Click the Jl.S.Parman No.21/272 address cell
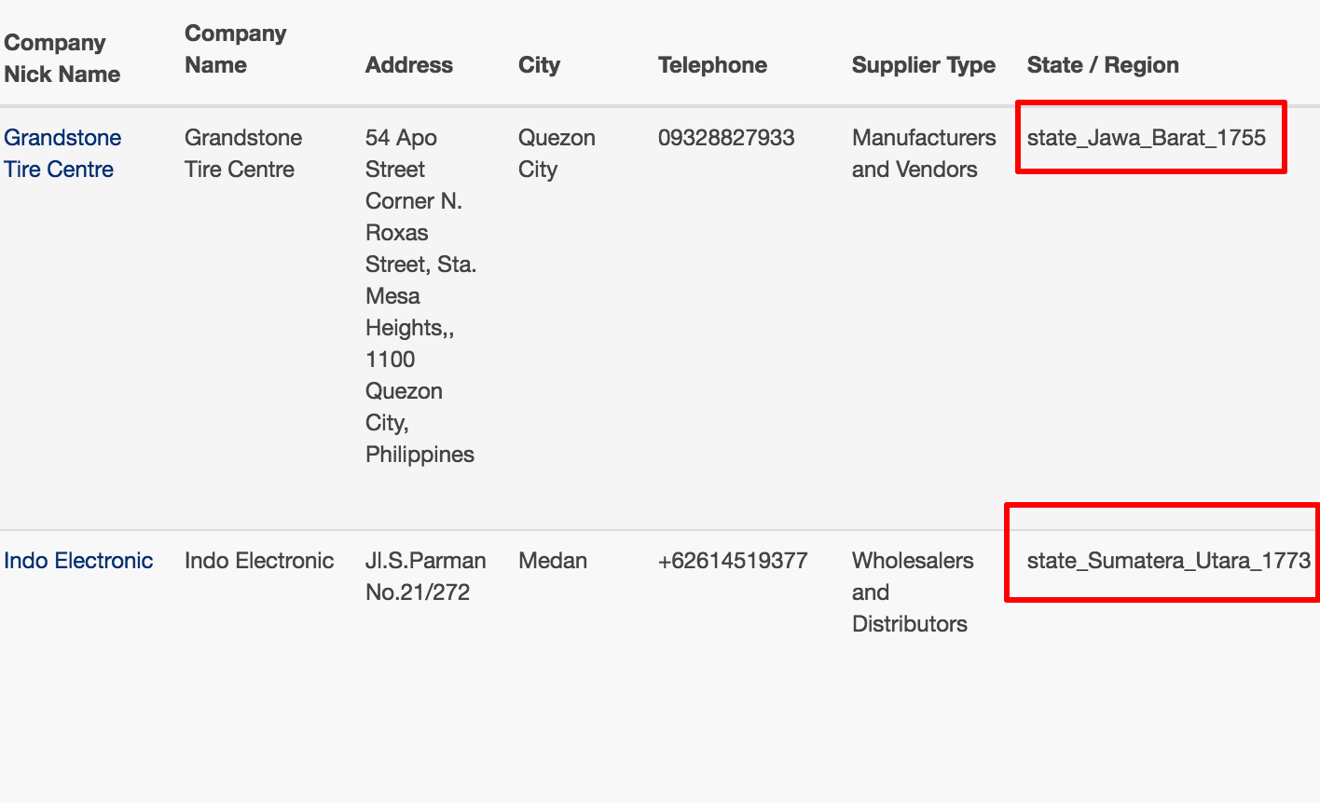This screenshot has height=803, width=1320. click(425, 577)
